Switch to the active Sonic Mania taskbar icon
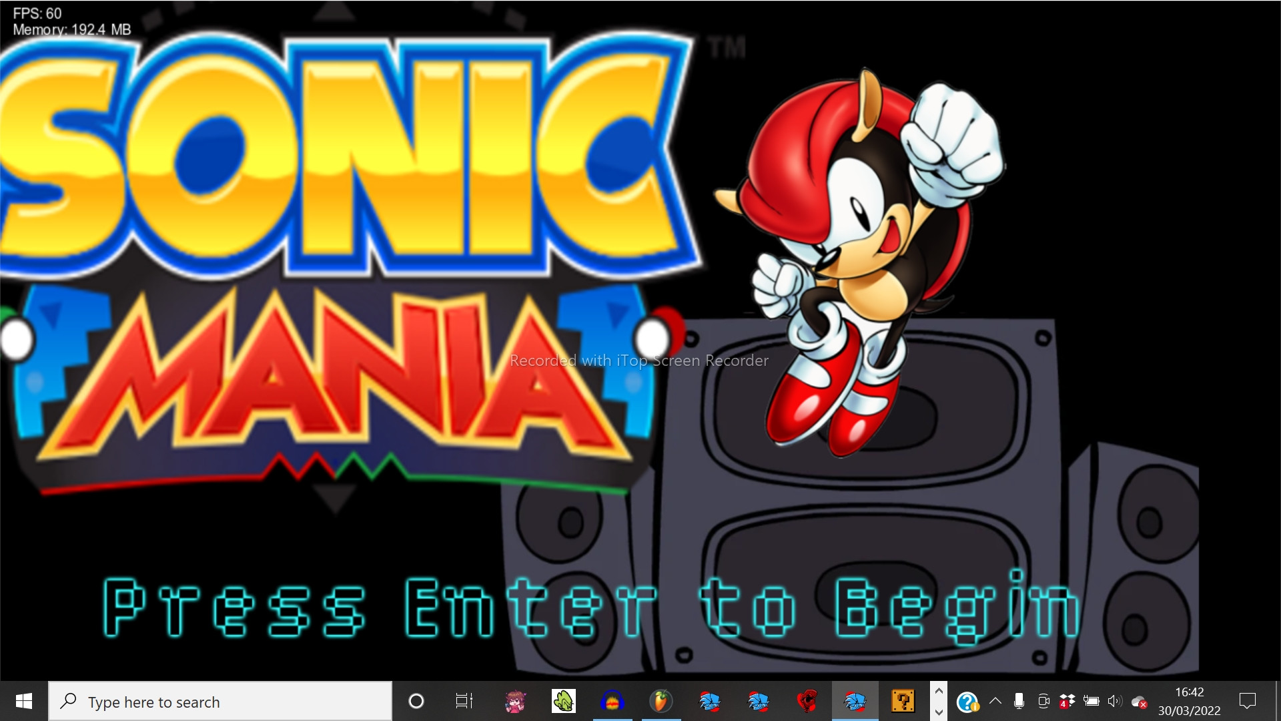The height and width of the screenshot is (721, 1281). pyautogui.click(x=856, y=701)
